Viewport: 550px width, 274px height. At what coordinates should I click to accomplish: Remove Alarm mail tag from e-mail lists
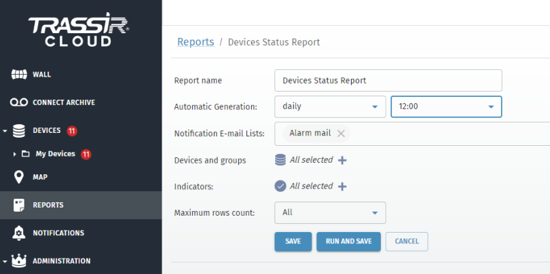341,134
